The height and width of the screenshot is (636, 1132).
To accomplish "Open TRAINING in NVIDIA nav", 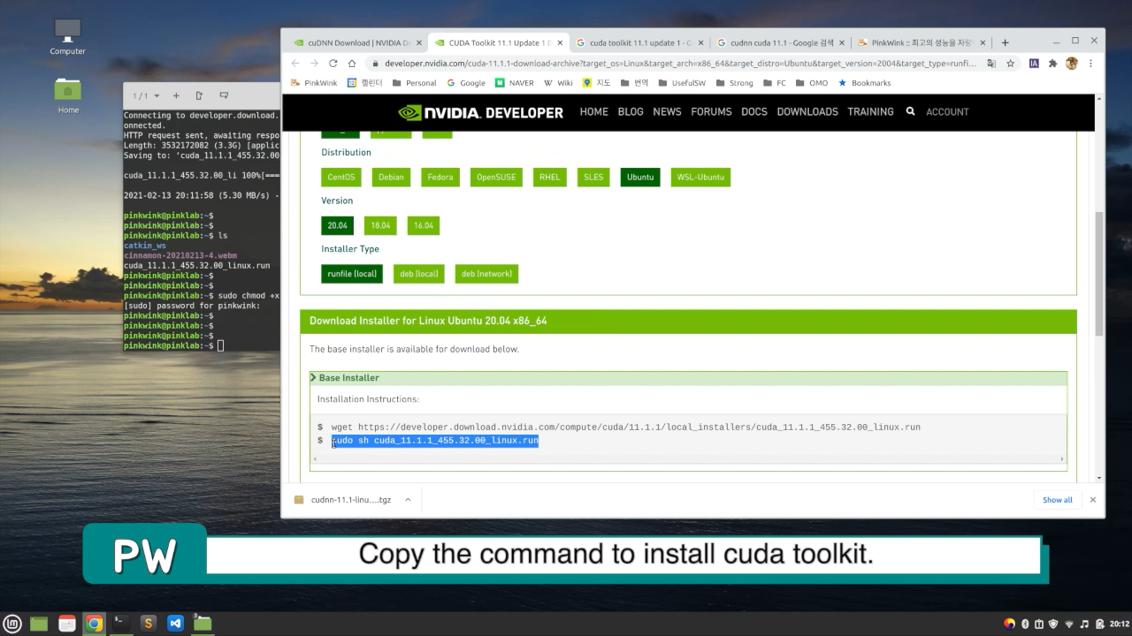I will click(870, 111).
